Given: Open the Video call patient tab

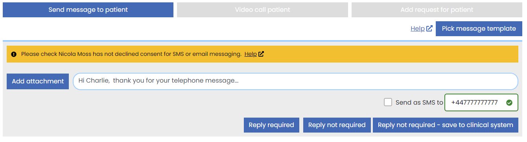Looking at the screenshot, I should (x=262, y=10).
